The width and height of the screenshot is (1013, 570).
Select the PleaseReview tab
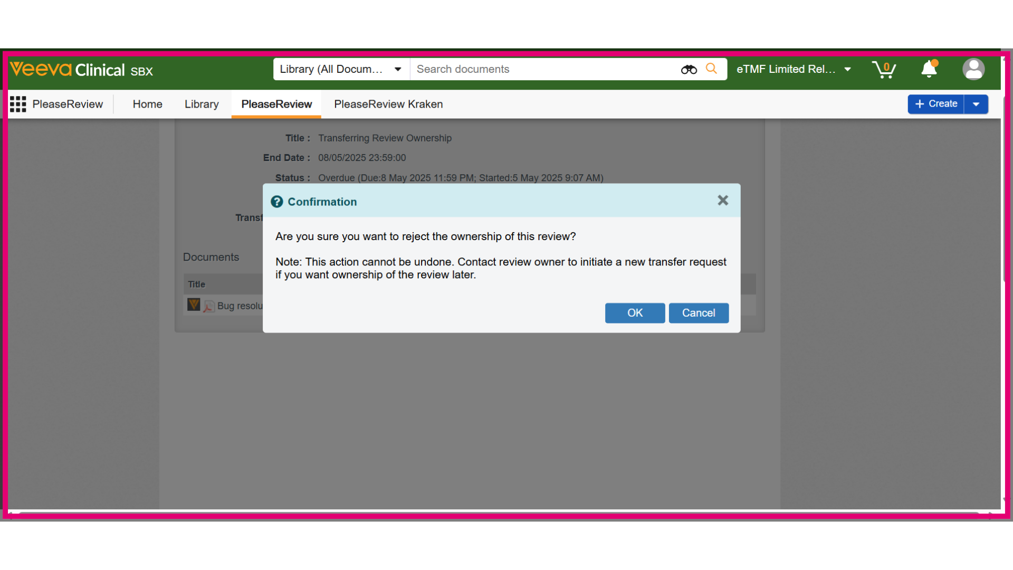(x=276, y=104)
